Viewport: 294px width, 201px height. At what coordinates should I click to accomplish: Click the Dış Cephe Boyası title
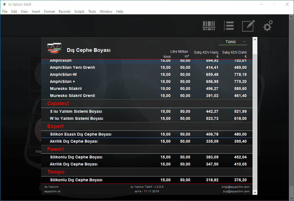click(x=89, y=50)
